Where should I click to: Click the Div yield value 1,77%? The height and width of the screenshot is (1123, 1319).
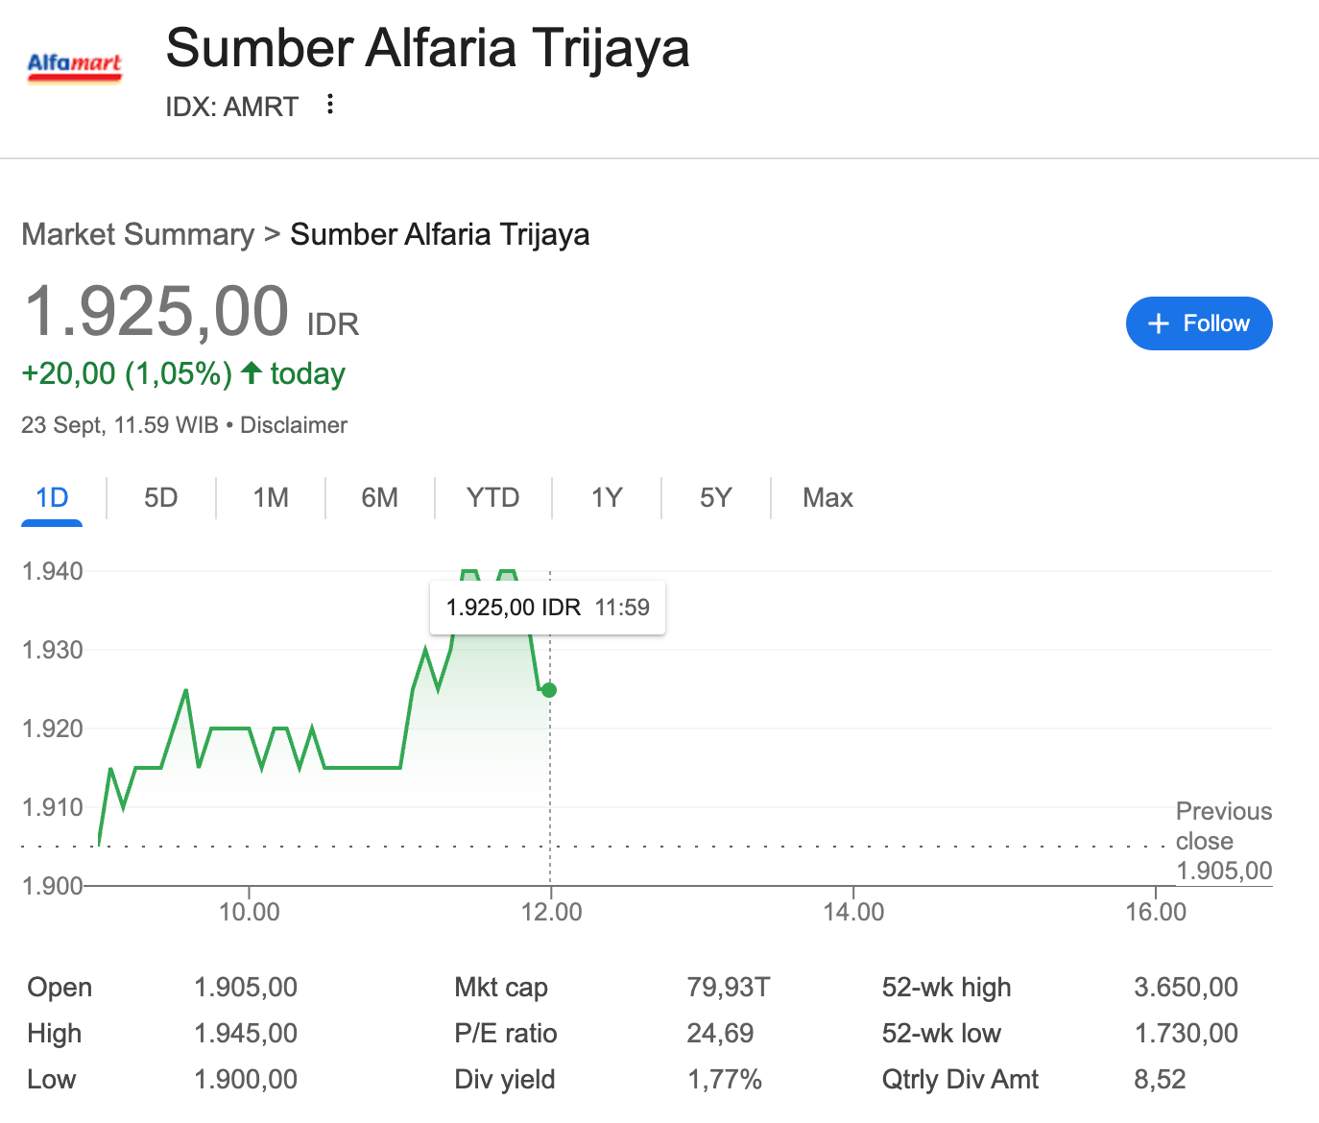click(725, 1079)
